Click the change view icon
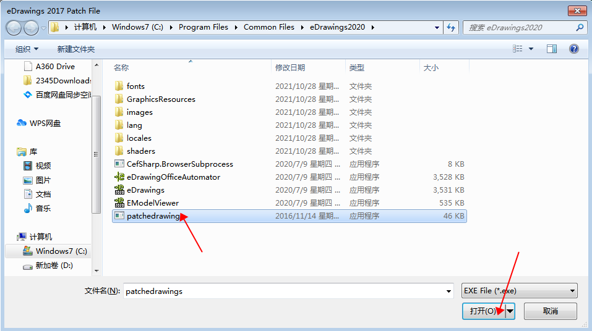Screen dimensions: 592x331 coord(518,49)
